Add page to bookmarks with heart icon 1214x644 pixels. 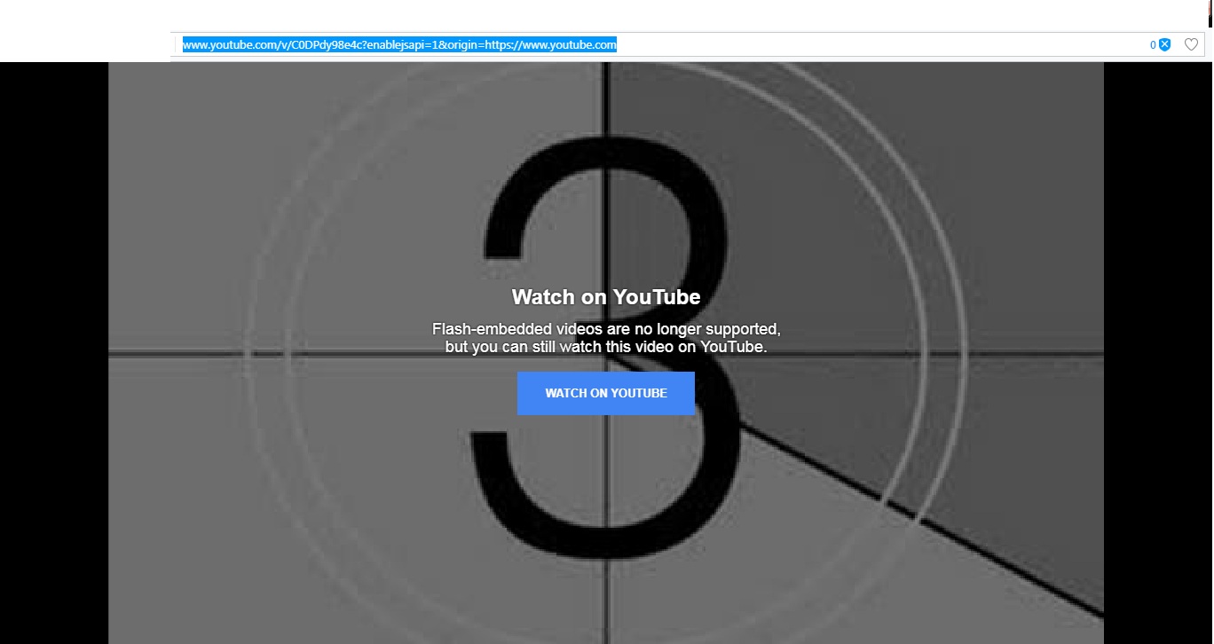point(1192,44)
